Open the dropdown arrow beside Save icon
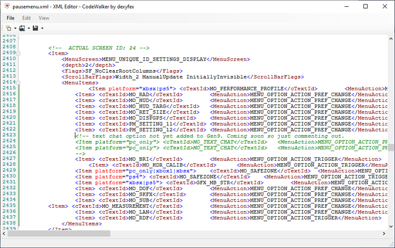 41,28
